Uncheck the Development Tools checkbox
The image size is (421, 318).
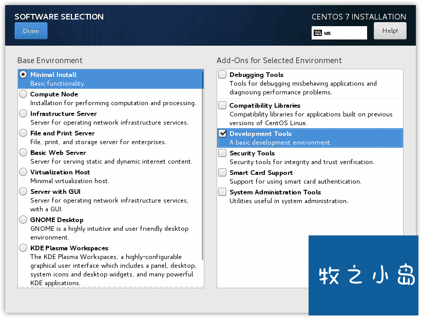point(222,133)
